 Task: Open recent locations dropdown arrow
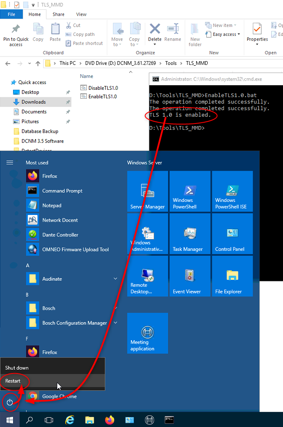(x=29, y=64)
